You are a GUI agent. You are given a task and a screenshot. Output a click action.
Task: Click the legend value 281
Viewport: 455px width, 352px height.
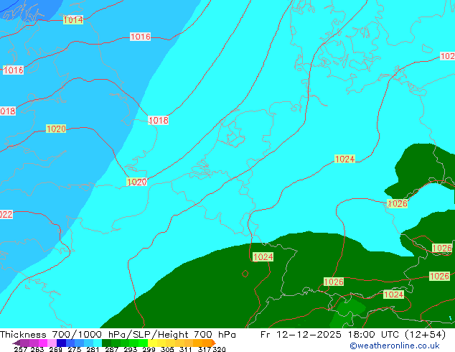pyautogui.click(x=93, y=349)
